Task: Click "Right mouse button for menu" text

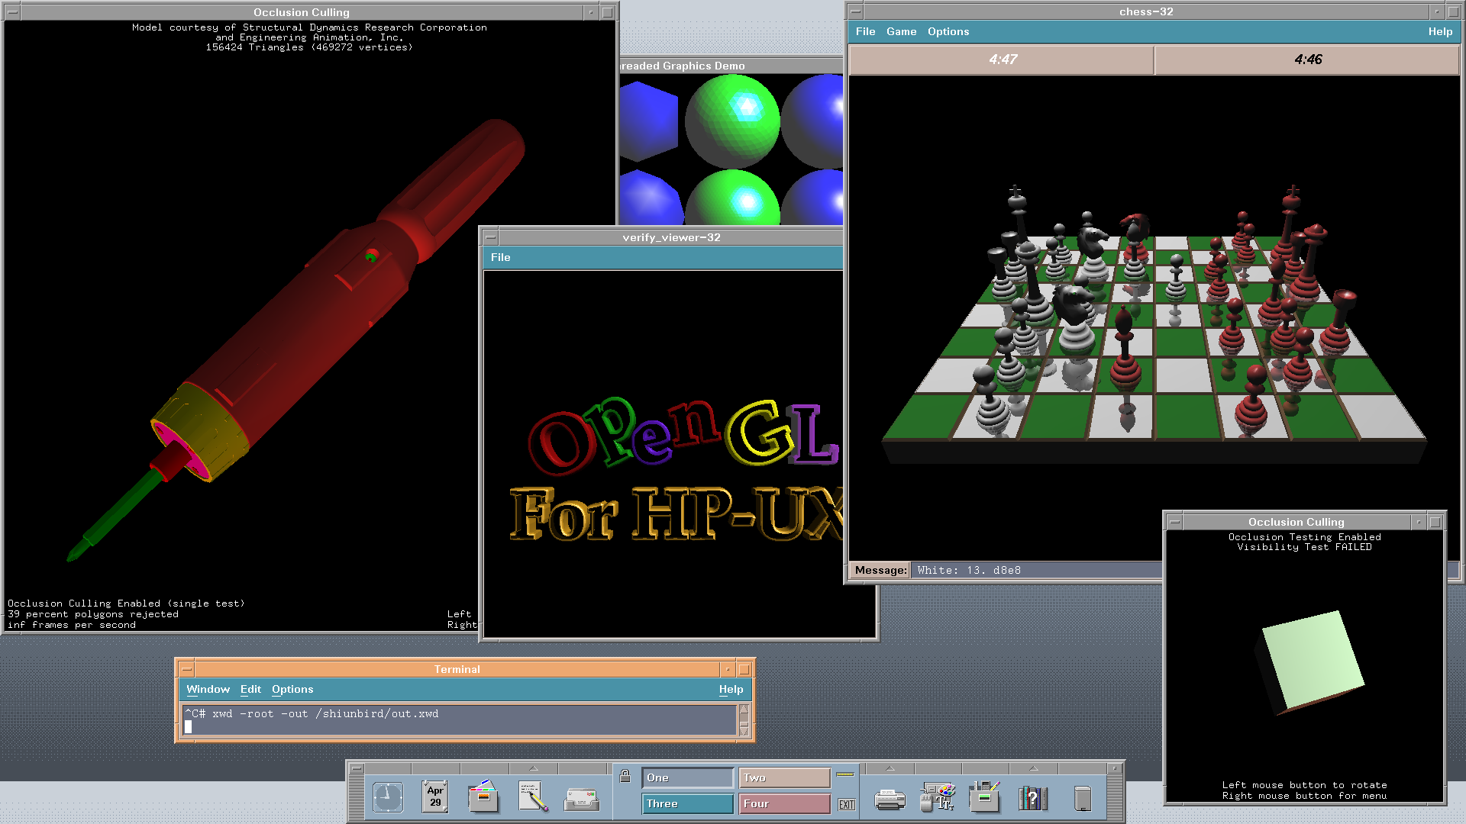Action: (1304, 796)
